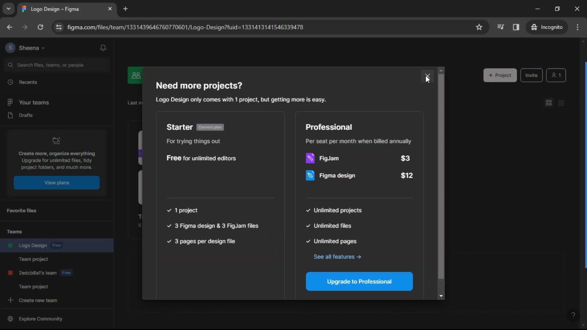Open Drafts in the sidebar

57,115
